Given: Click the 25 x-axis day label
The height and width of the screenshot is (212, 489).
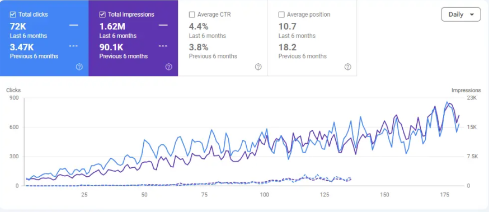Looking at the screenshot, I should pyautogui.click(x=84, y=195).
